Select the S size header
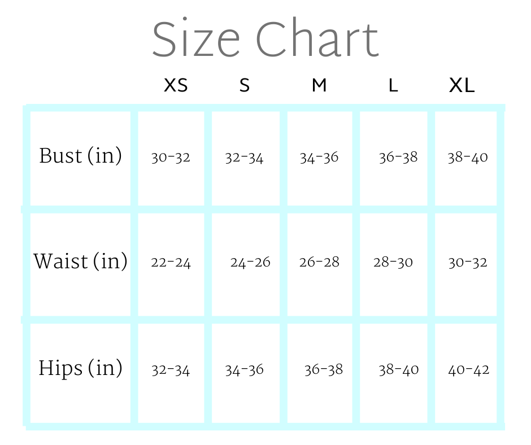The width and height of the screenshot is (531, 445). coord(244,86)
